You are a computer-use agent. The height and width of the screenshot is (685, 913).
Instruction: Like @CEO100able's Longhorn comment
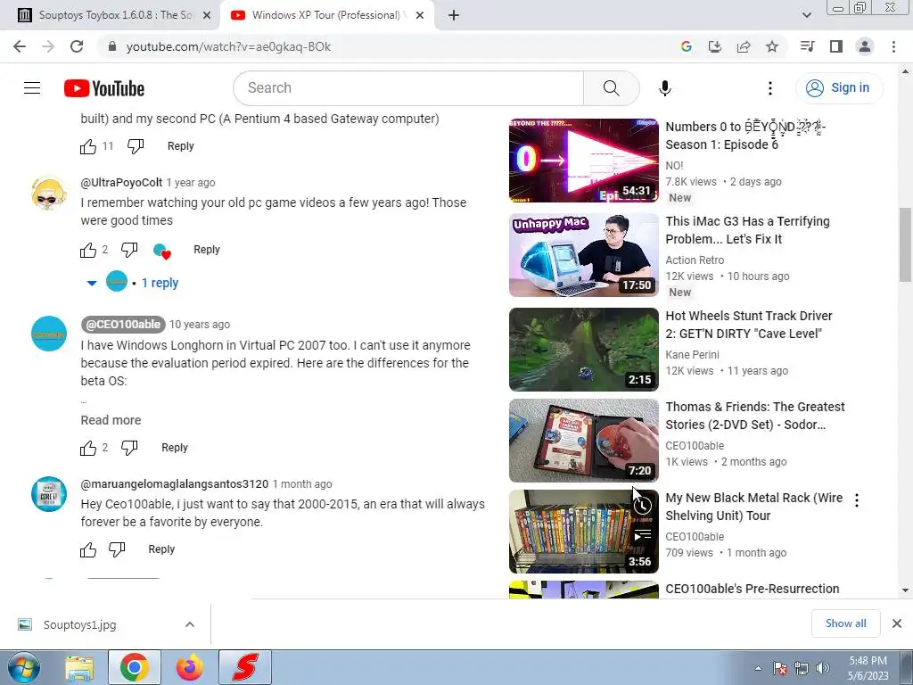point(88,448)
